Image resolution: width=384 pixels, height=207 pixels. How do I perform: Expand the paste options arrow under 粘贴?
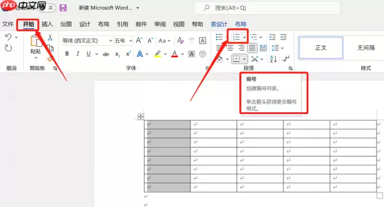[36, 58]
